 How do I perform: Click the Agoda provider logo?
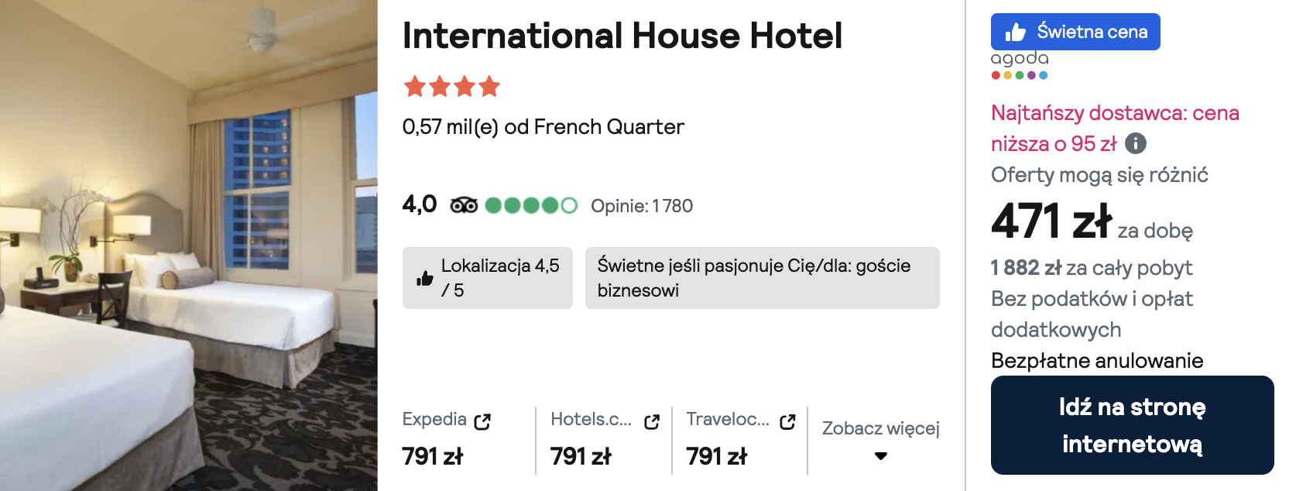(1020, 65)
